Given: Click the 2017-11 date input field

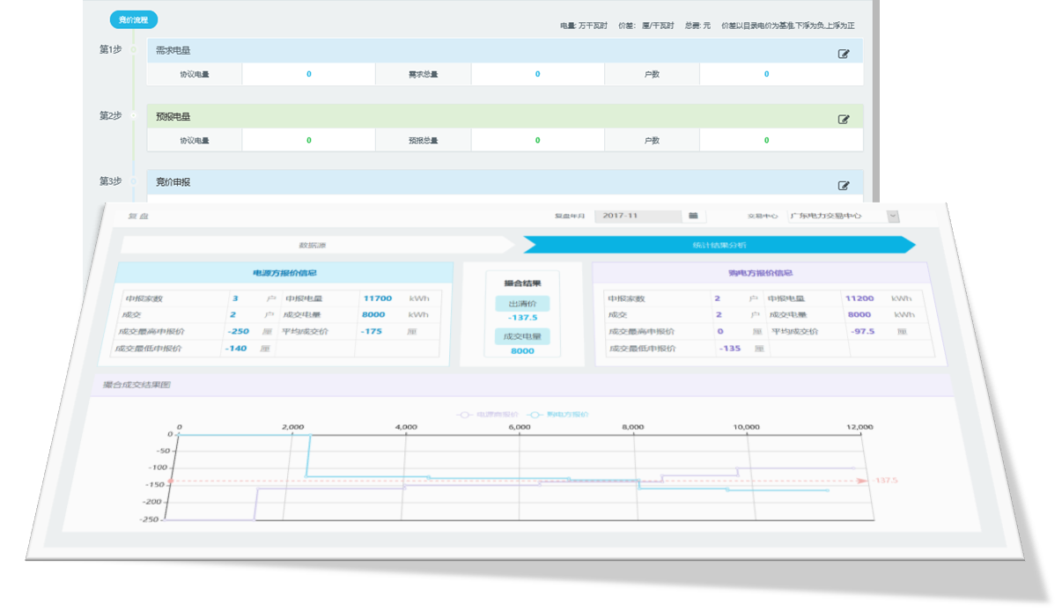Looking at the screenshot, I should (638, 216).
